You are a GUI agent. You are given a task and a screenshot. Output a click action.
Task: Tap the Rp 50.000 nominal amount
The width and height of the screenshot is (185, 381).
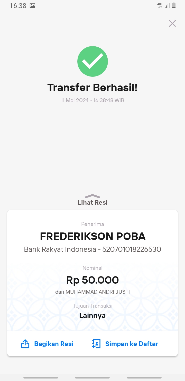[92, 280]
